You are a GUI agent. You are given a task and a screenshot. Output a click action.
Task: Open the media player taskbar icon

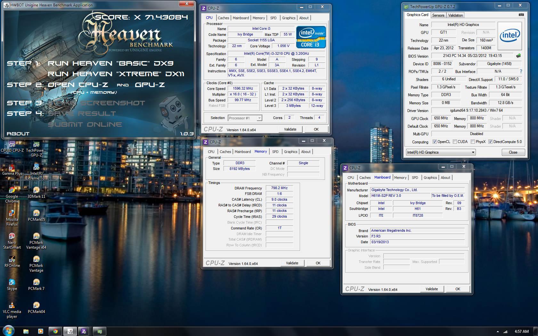coord(40,331)
